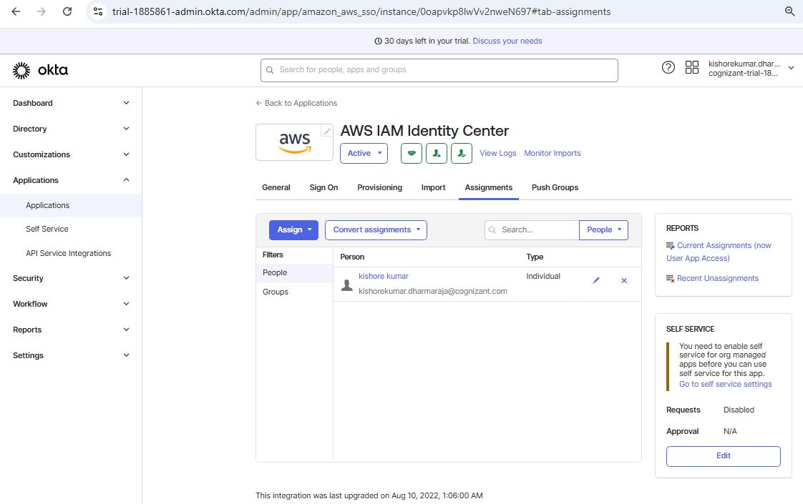Expand the Convert assignments dropdown
803x504 pixels.
tap(376, 229)
